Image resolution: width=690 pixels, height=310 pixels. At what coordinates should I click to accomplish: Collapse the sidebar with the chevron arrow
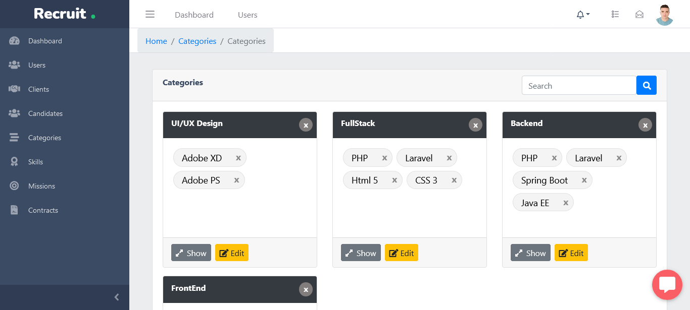click(117, 297)
